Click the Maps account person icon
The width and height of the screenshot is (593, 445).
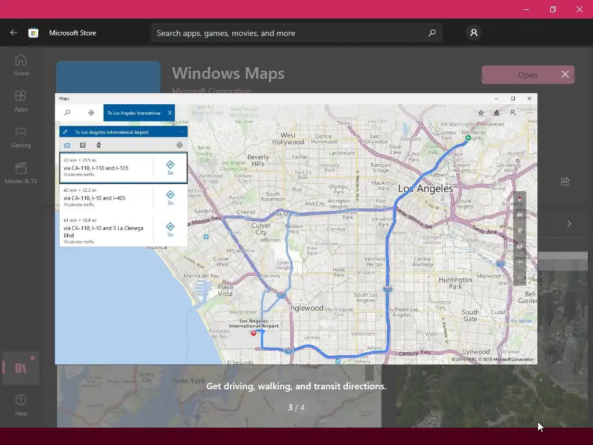pos(513,113)
